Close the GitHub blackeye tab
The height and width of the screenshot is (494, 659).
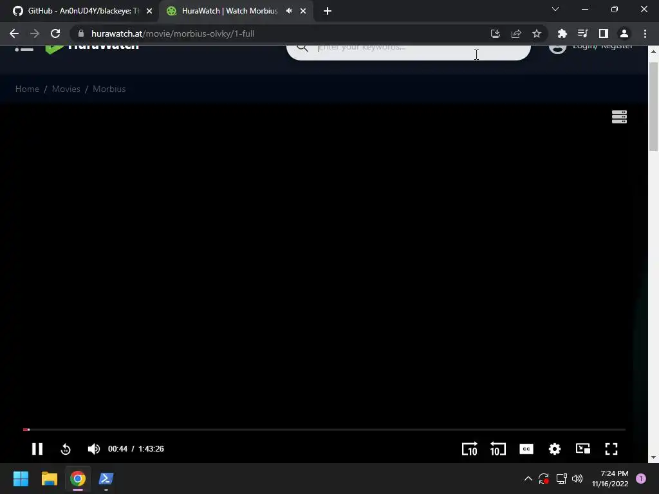(149, 11)
